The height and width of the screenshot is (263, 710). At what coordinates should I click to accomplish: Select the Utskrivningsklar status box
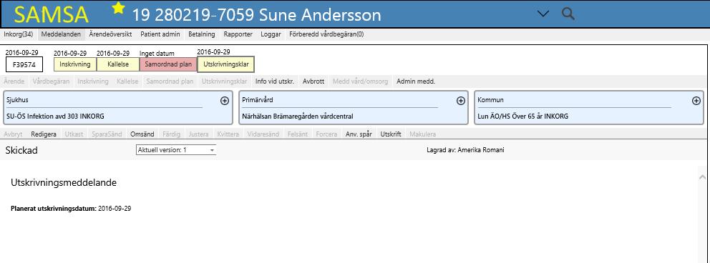[x=226, y=64]
